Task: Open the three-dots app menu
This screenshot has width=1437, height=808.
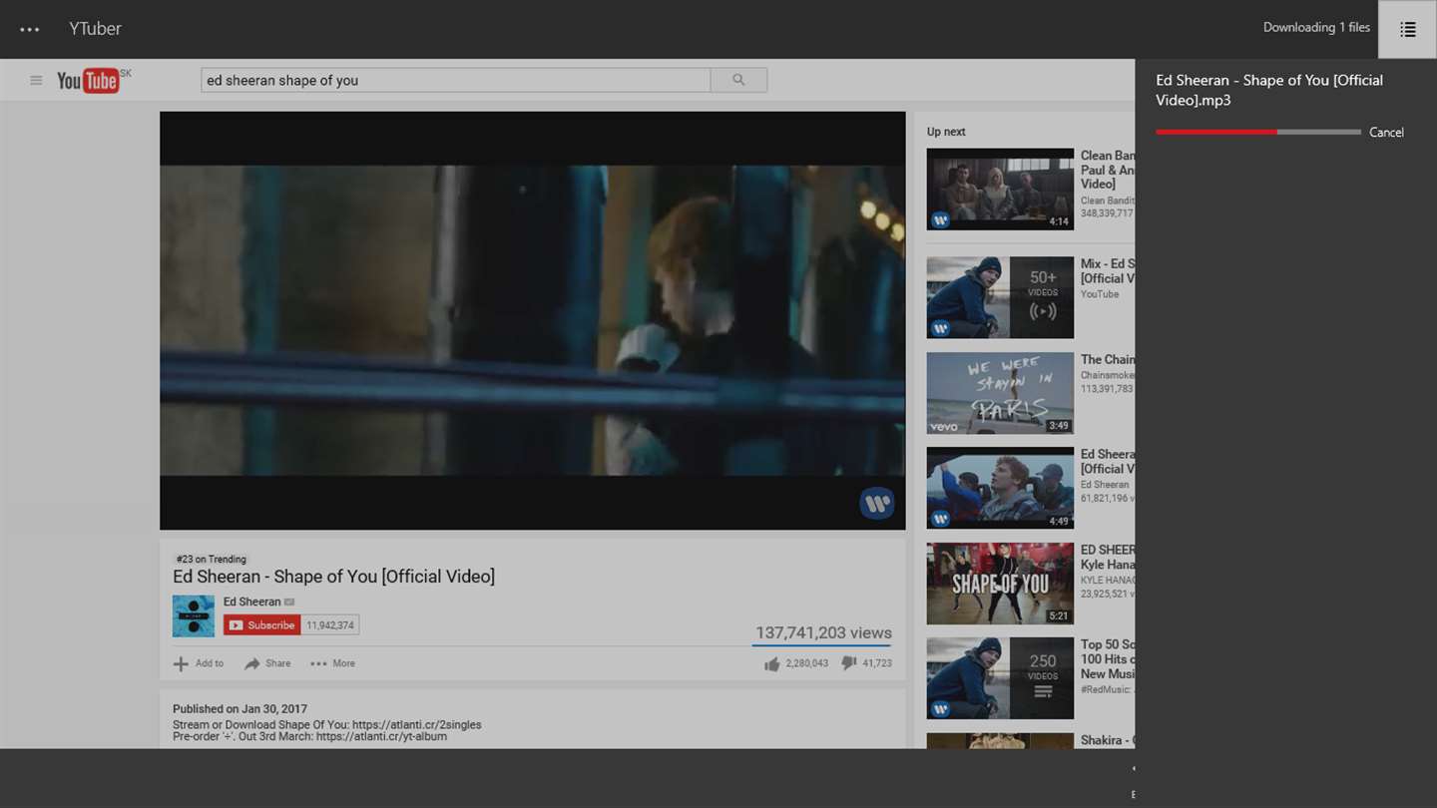Action: [x=30, y=29]
